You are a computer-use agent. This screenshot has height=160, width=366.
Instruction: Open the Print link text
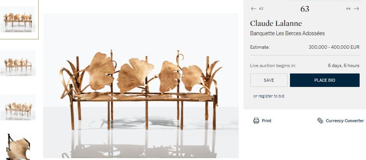pos(267,121)
